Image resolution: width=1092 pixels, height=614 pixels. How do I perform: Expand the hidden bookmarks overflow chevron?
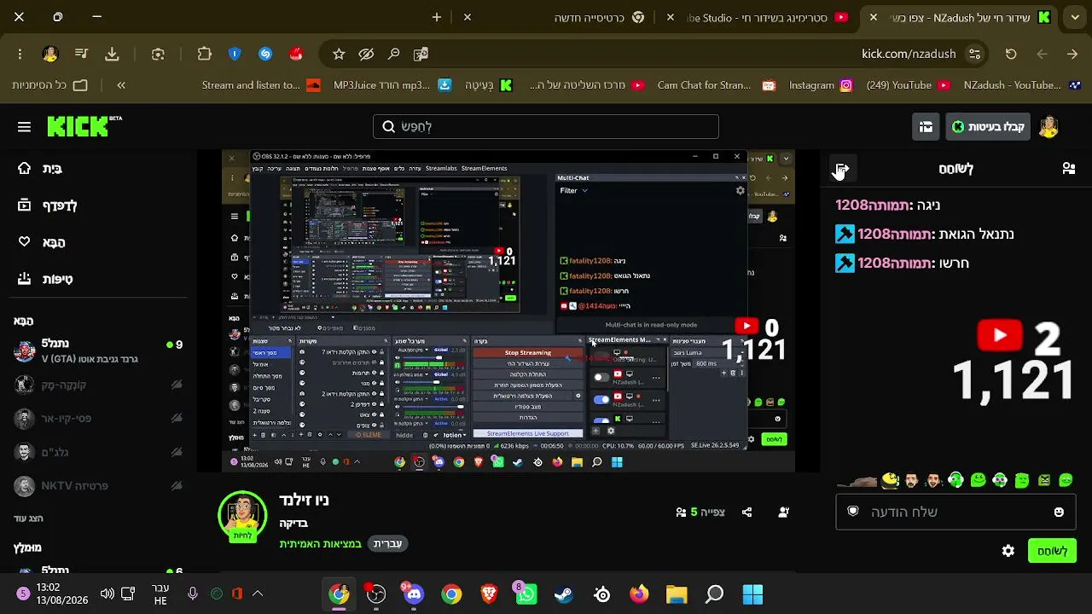click(x=121, y=85)
